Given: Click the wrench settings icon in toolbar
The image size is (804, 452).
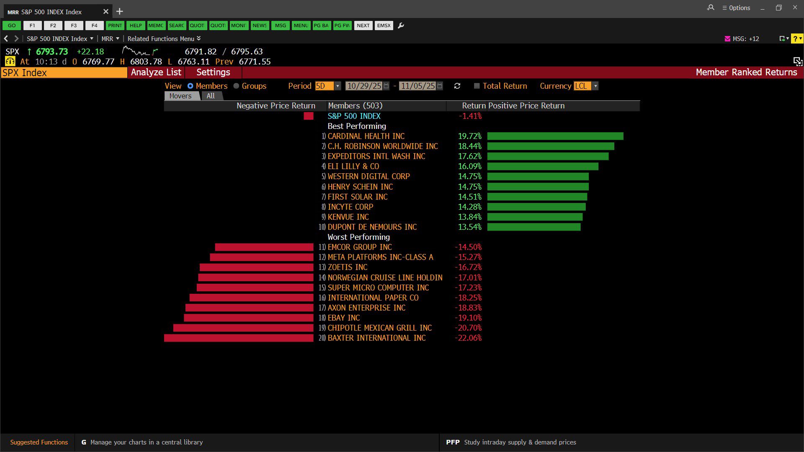Looking at the screenshot, I should [401, 26].
